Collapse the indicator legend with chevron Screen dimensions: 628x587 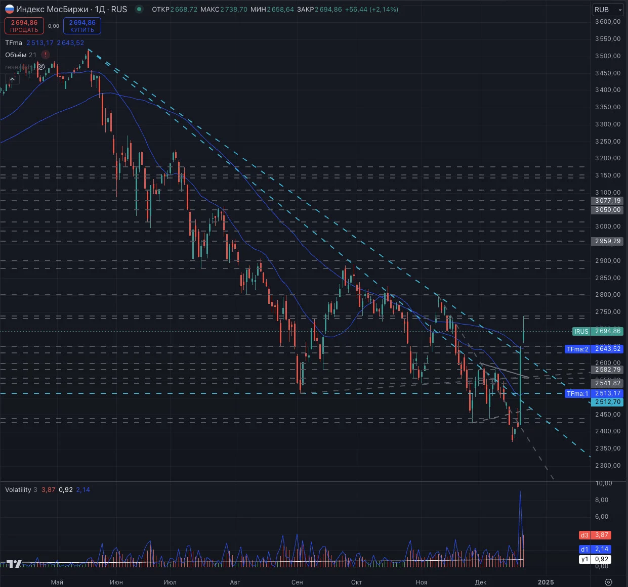click(12, 79)
